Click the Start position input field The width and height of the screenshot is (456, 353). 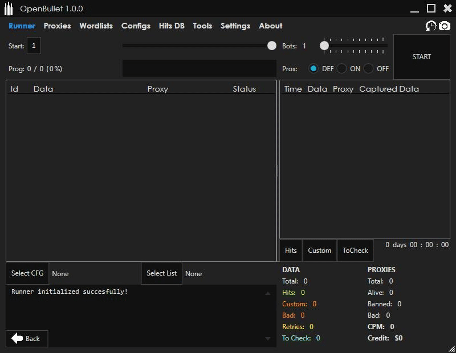click(34, 46)
